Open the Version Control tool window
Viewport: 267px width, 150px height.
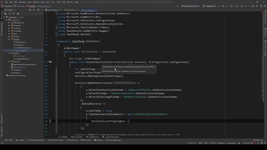pyautogui.click(x=56, y=140)
